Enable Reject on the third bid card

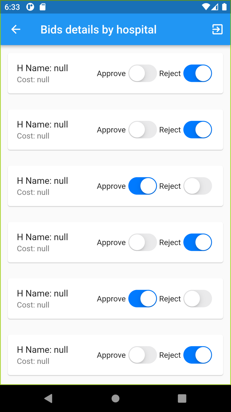coord(198,186)
